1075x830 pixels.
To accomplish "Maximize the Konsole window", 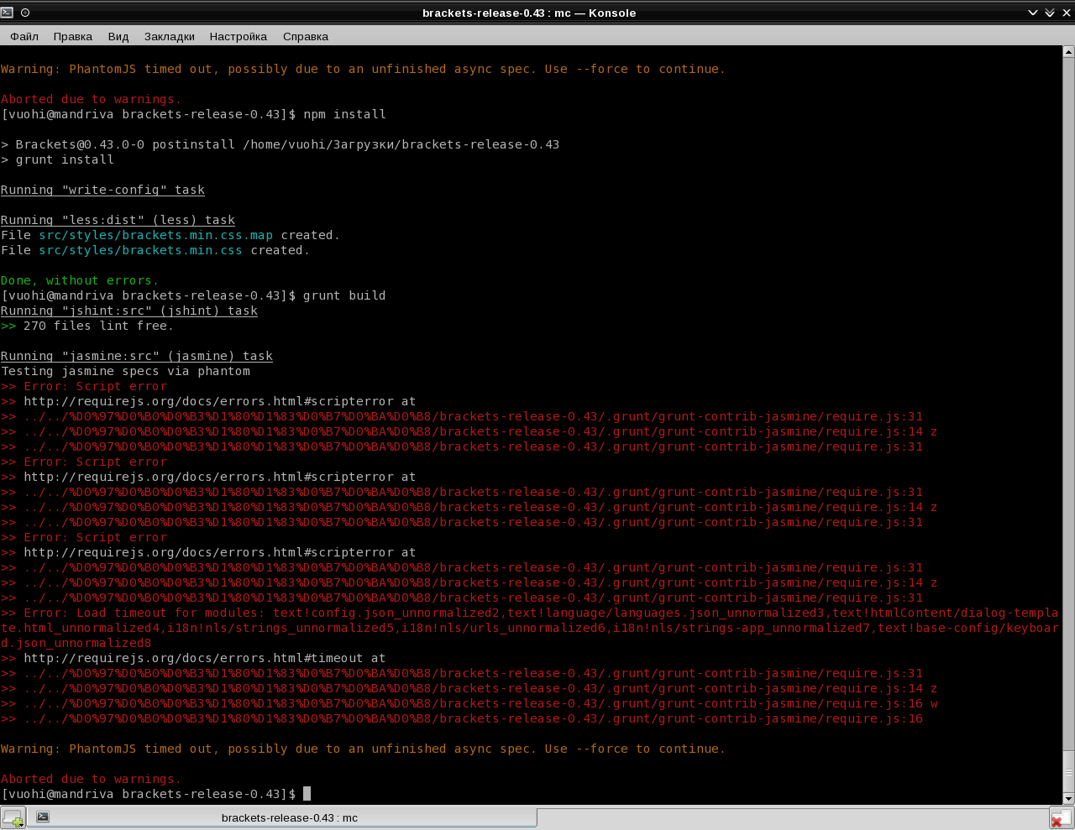I will (1050, 13).
